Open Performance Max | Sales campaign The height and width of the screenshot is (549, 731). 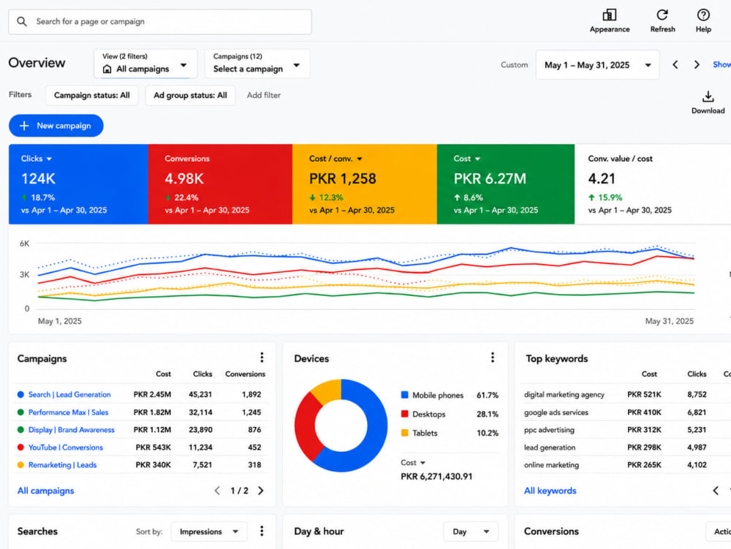(68, 412)
